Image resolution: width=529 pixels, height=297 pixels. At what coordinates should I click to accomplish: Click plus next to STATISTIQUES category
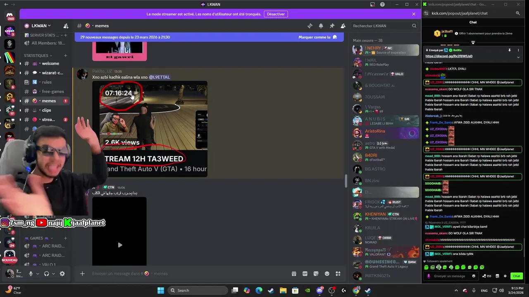pyautogui.click(x=65, y=55)
